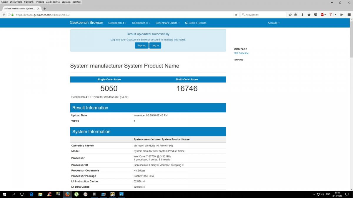Show hidden tray icons with the chevron
The height and width of the screenshot is (198, 353).
point(314,194)
